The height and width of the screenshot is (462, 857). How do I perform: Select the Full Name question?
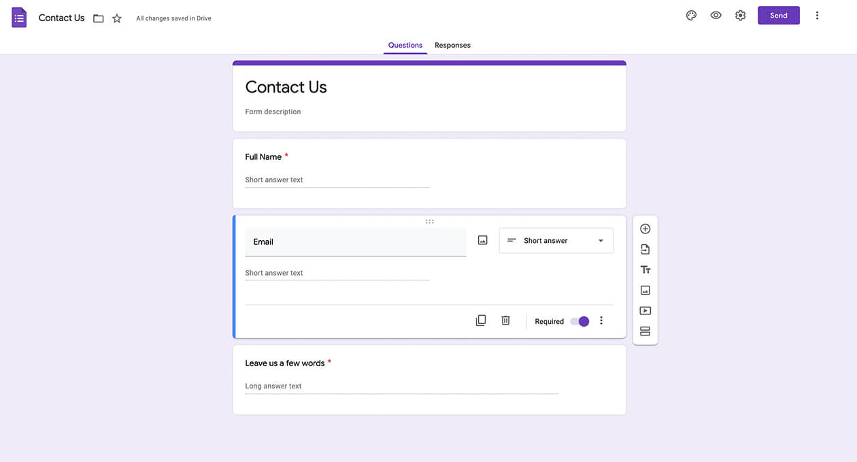429,174
